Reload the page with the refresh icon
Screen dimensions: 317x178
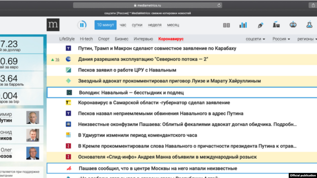pyautogui.click(x=219, y=6)
